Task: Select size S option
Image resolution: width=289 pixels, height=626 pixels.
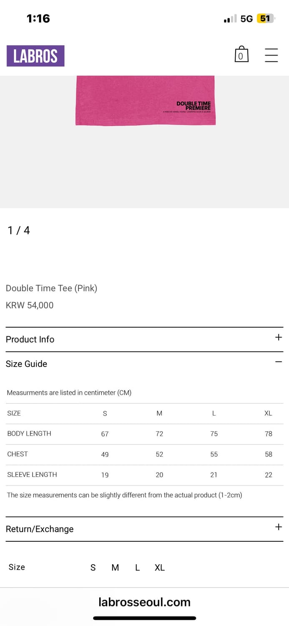Action: (93, 568)
